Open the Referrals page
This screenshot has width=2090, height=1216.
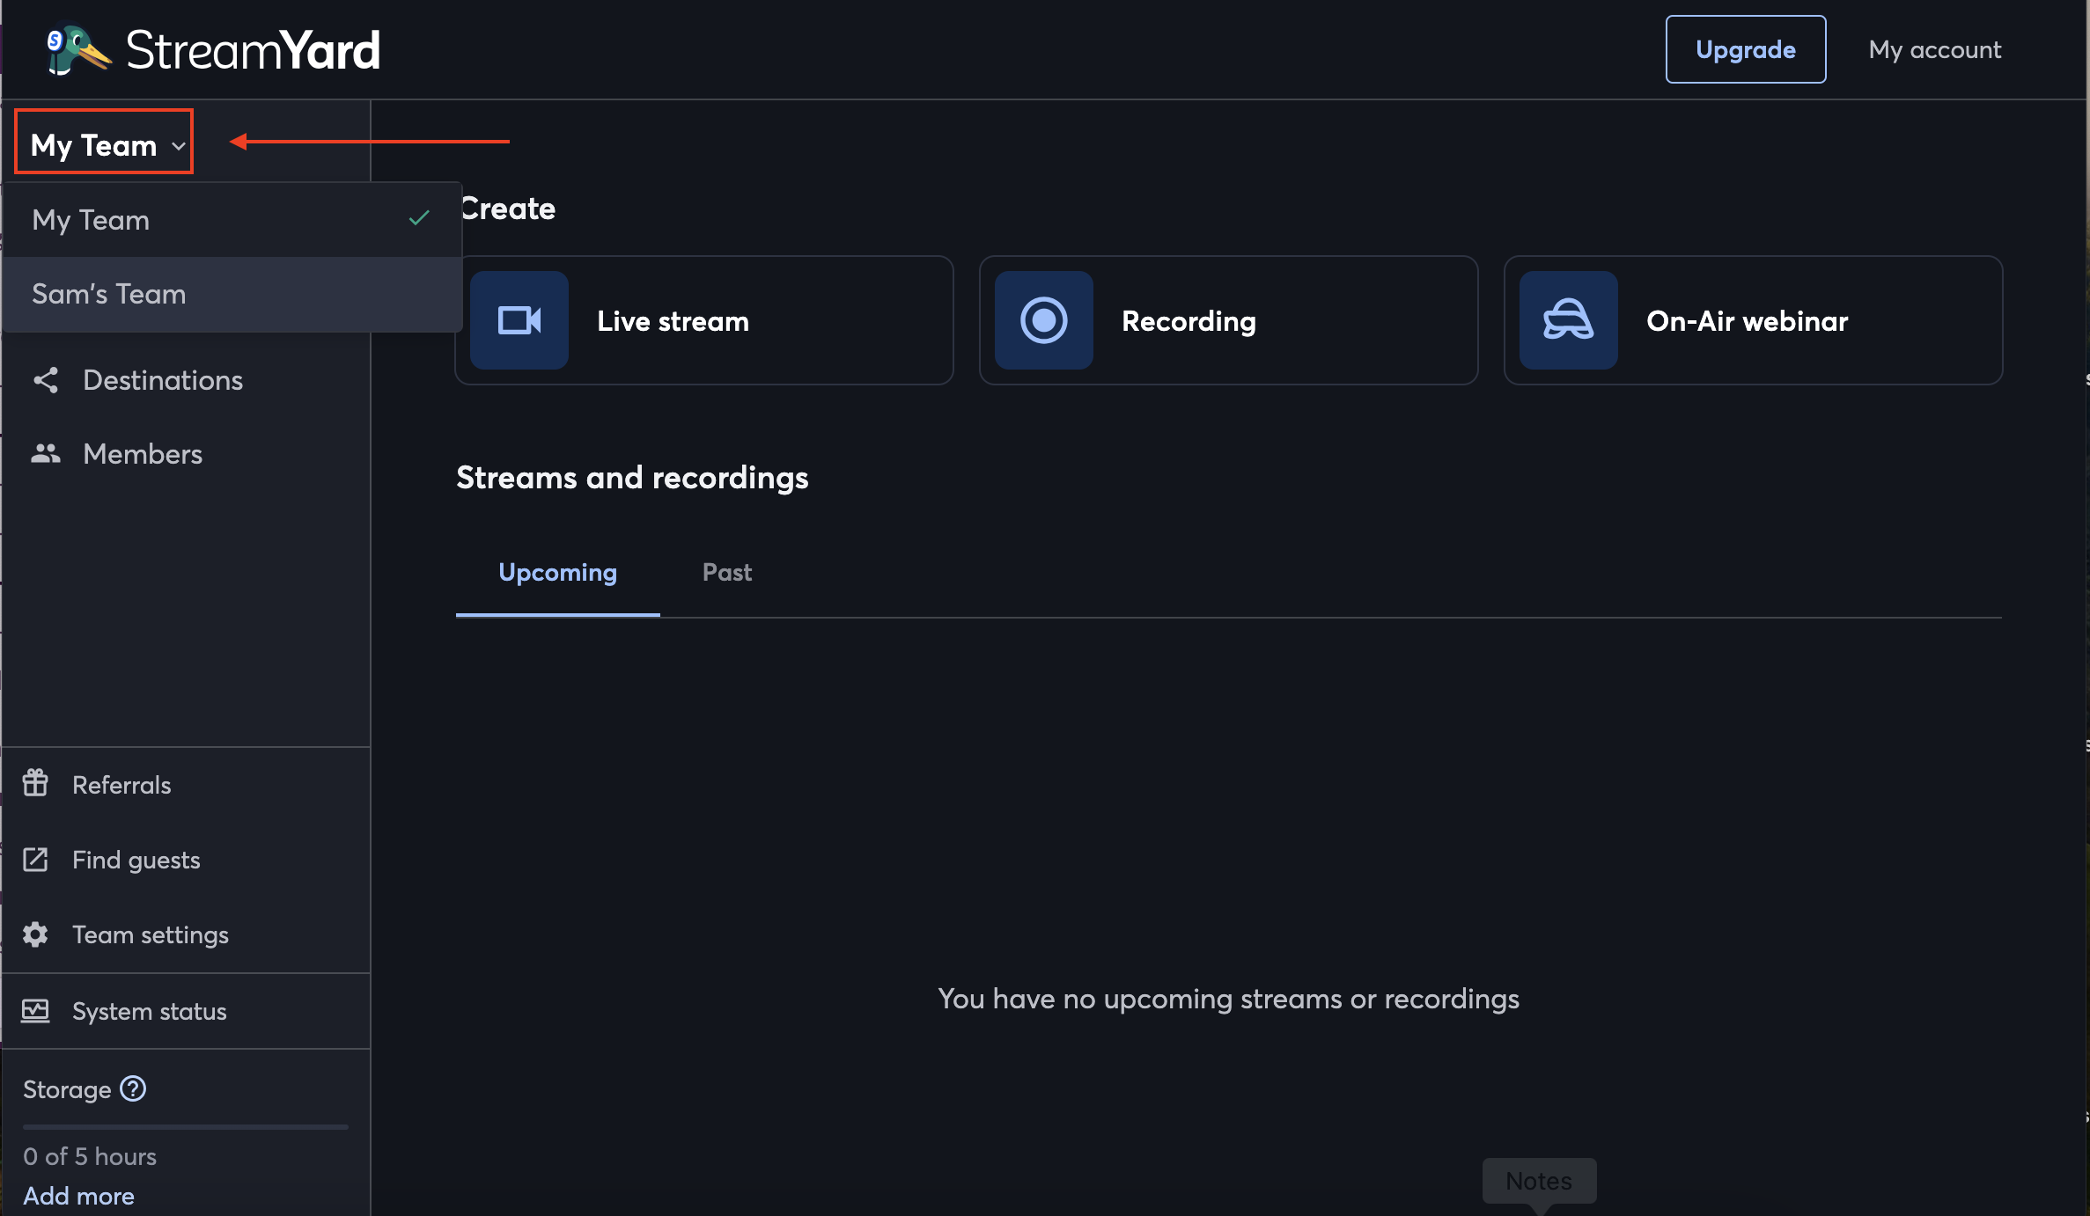tap(121, 785)
